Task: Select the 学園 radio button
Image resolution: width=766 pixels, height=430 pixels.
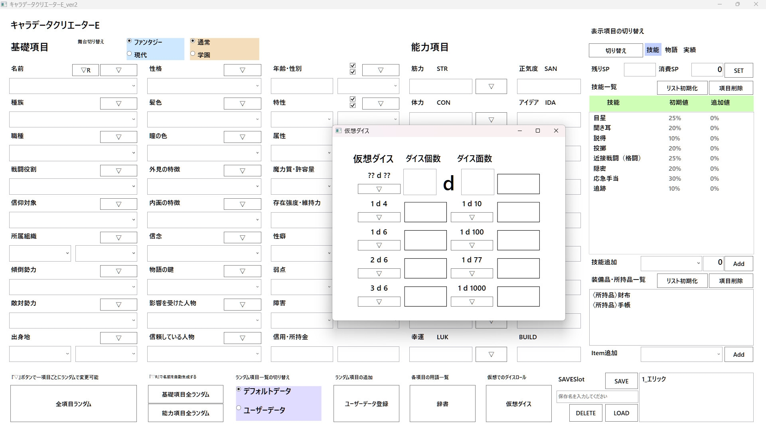Action: [x=193, y=54]
